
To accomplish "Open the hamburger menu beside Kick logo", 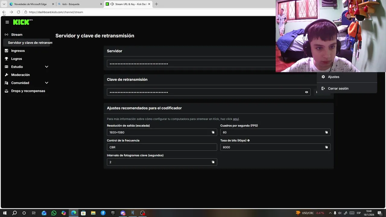I will pos(7,22).
